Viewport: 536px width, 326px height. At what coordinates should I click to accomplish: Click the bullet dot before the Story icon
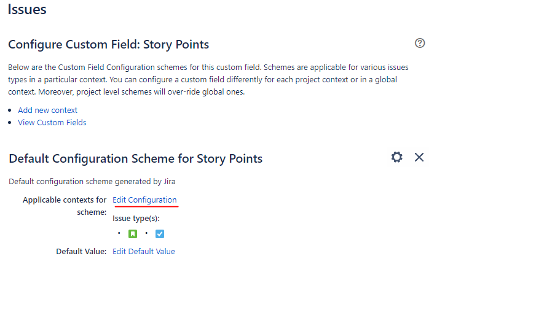click(x=119, y=233)
